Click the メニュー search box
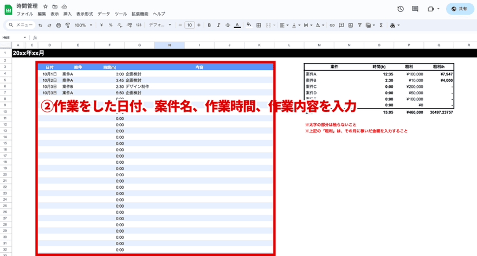 pos(21,25)
